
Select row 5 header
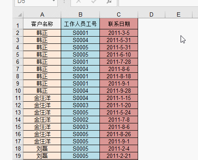point(18,54)
